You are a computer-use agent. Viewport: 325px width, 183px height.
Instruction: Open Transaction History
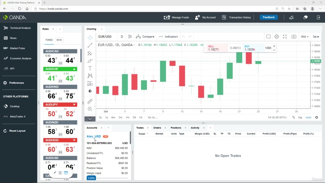pyautogui.click(x=236, y=17)
